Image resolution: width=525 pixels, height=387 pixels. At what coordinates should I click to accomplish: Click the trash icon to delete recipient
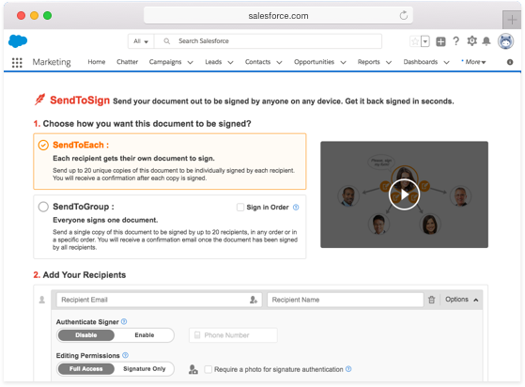click(x=432, y=300)
